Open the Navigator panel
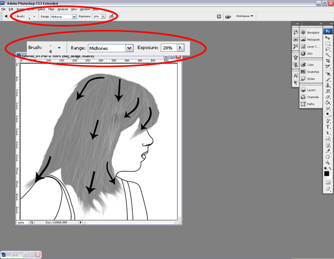The height and width of the screenshot is (259, 334). coord(313,33)
